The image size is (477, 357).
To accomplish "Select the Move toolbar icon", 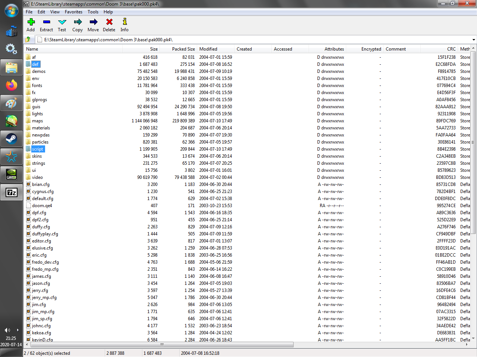I will point(93,22).
